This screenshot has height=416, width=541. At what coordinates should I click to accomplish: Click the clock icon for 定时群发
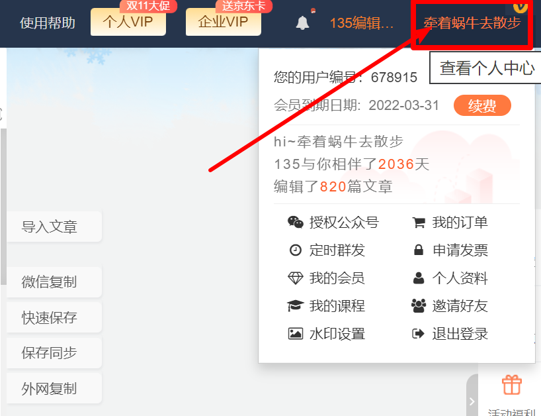point(296,250)
